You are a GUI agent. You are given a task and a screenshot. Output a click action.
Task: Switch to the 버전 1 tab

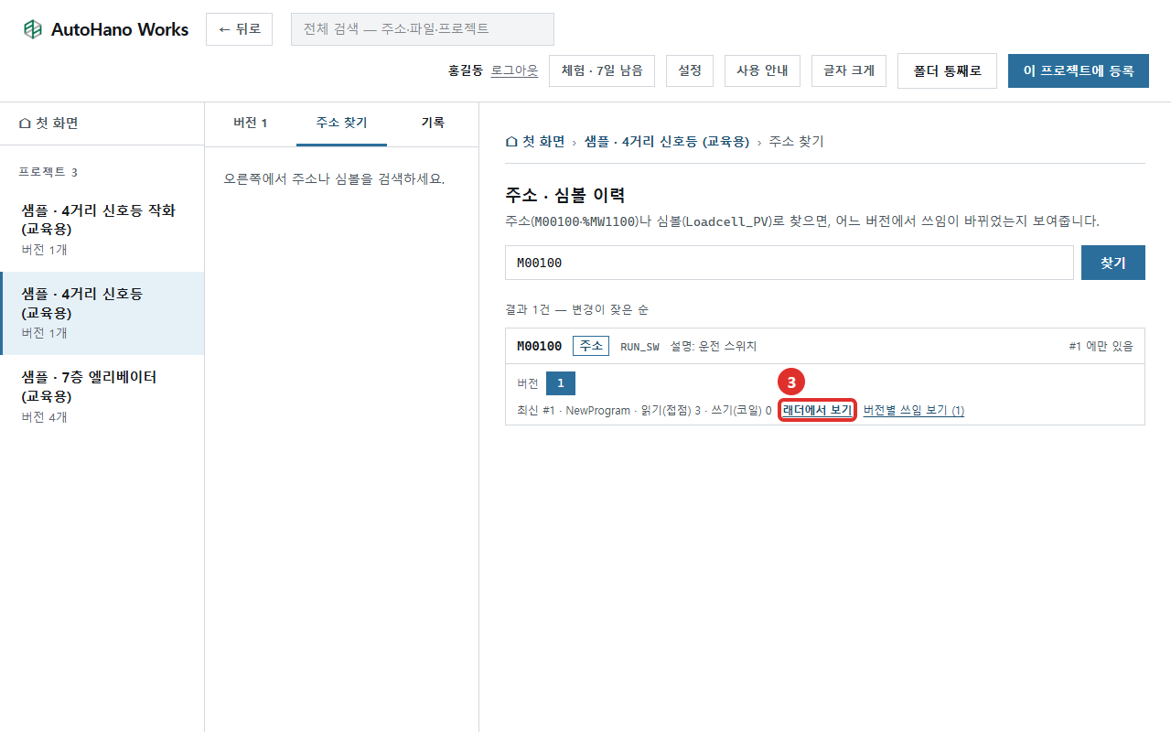click(x=251, y=123)
